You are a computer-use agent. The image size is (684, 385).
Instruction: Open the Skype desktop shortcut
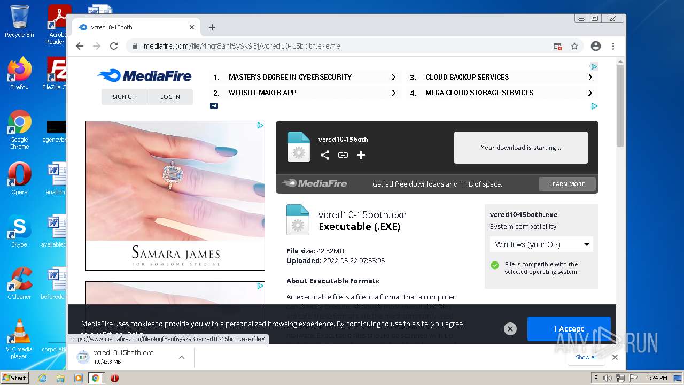pyautogui.click(x=19, y=231)
